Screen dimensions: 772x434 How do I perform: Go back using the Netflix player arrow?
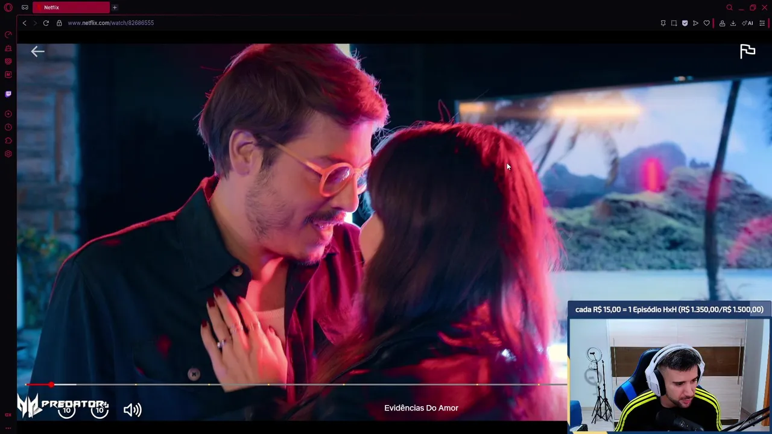pos(37,52)
